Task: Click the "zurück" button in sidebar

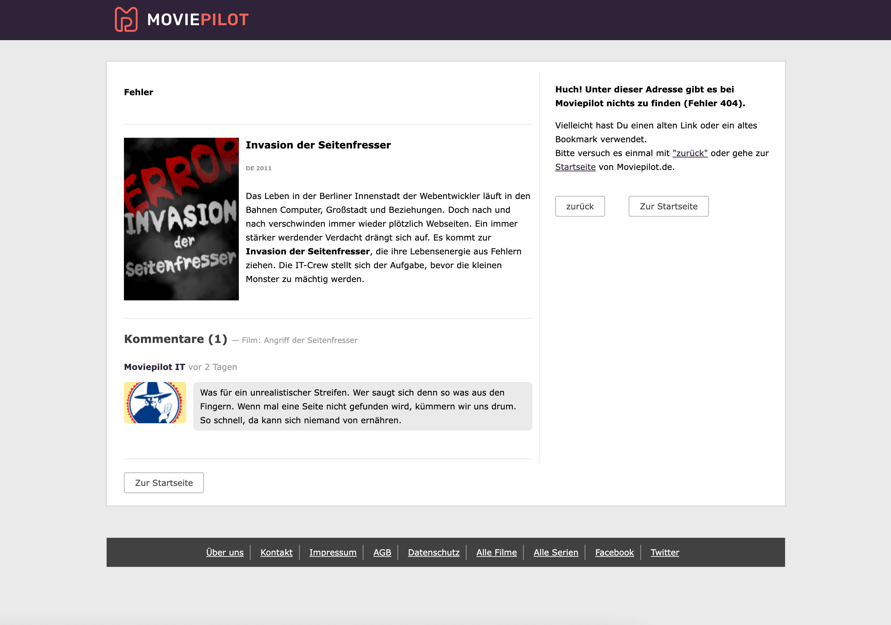Action: click(x=579, y=206)
